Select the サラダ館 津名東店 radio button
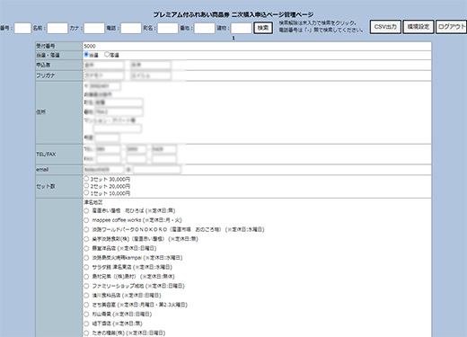 point(86,267)
